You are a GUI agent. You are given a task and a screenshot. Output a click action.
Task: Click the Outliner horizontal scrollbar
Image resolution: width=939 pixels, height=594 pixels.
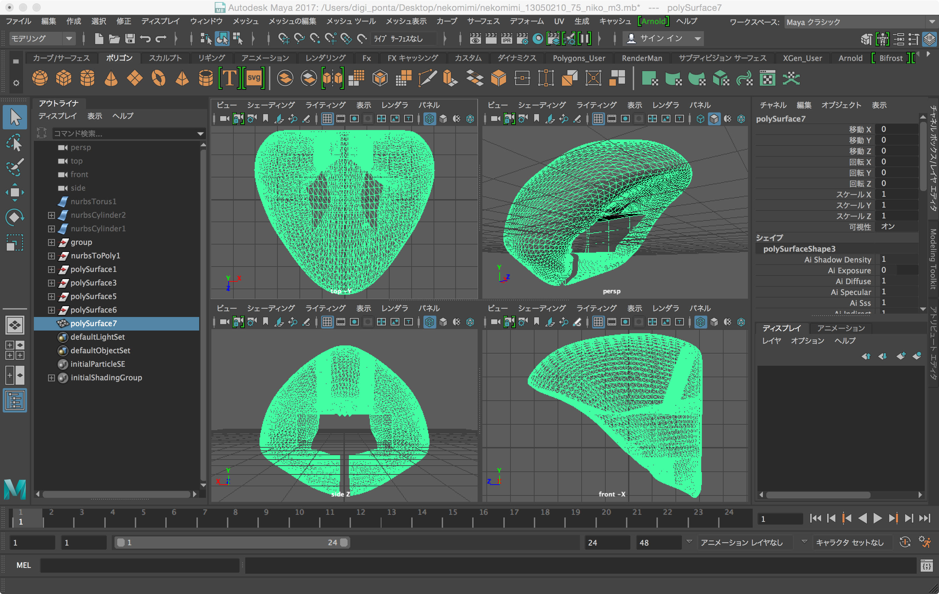[x=116, y=494]
